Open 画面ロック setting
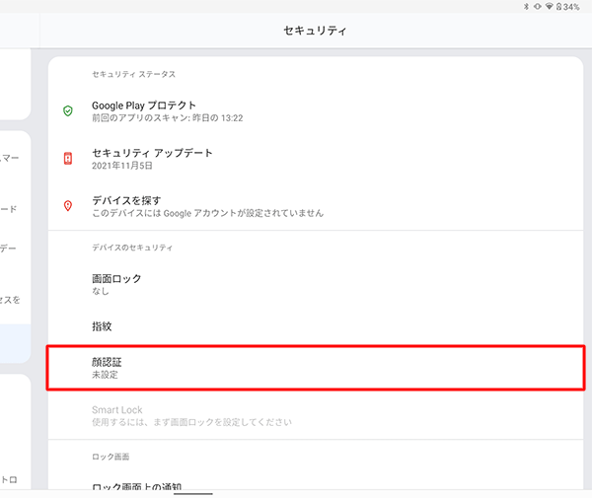 tap(316, 284)
